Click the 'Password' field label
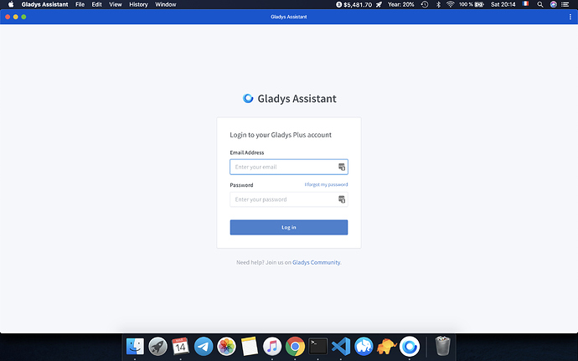Screen dimensions: 578x361 click(x=241, y=185)
